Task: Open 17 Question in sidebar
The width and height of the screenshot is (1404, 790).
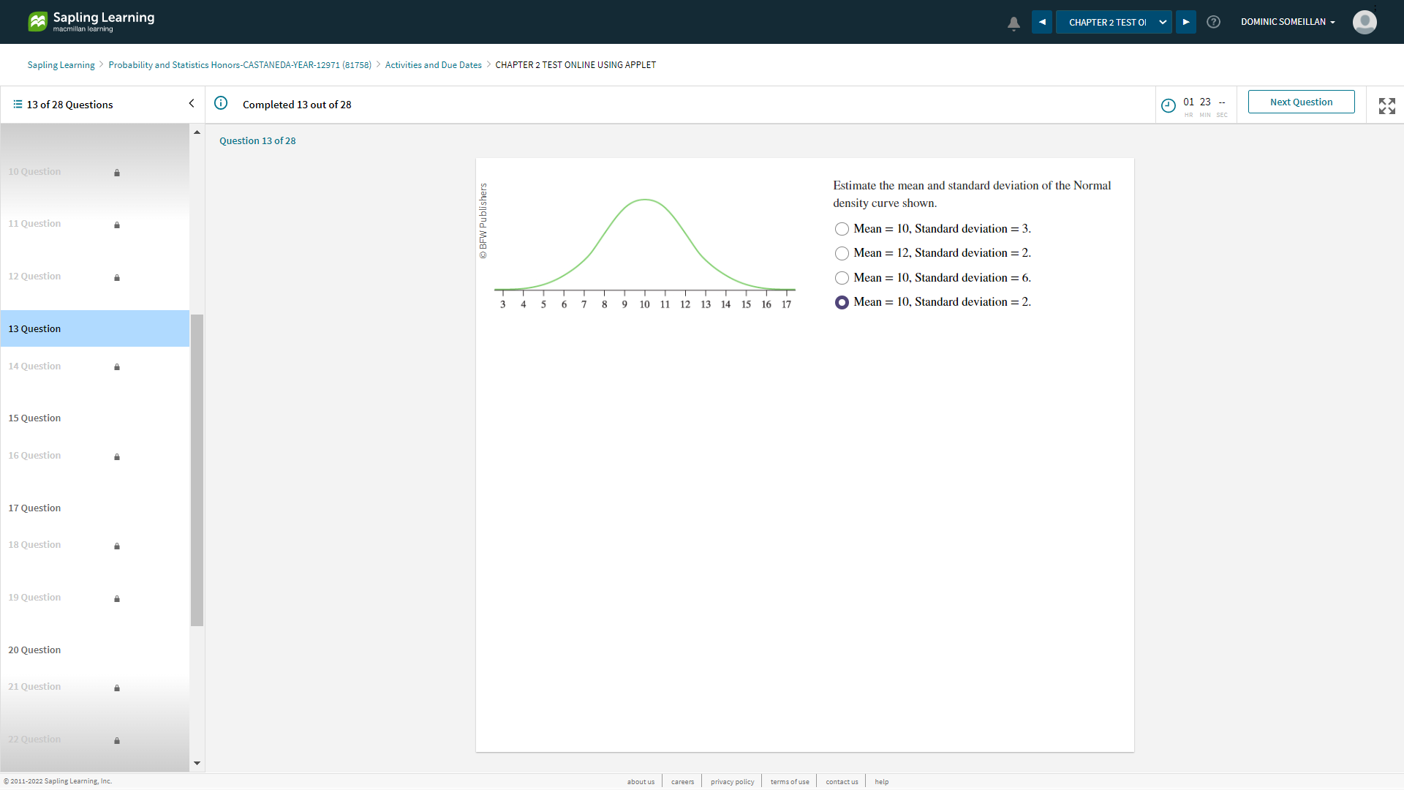Action: click(x=35, y=508)
